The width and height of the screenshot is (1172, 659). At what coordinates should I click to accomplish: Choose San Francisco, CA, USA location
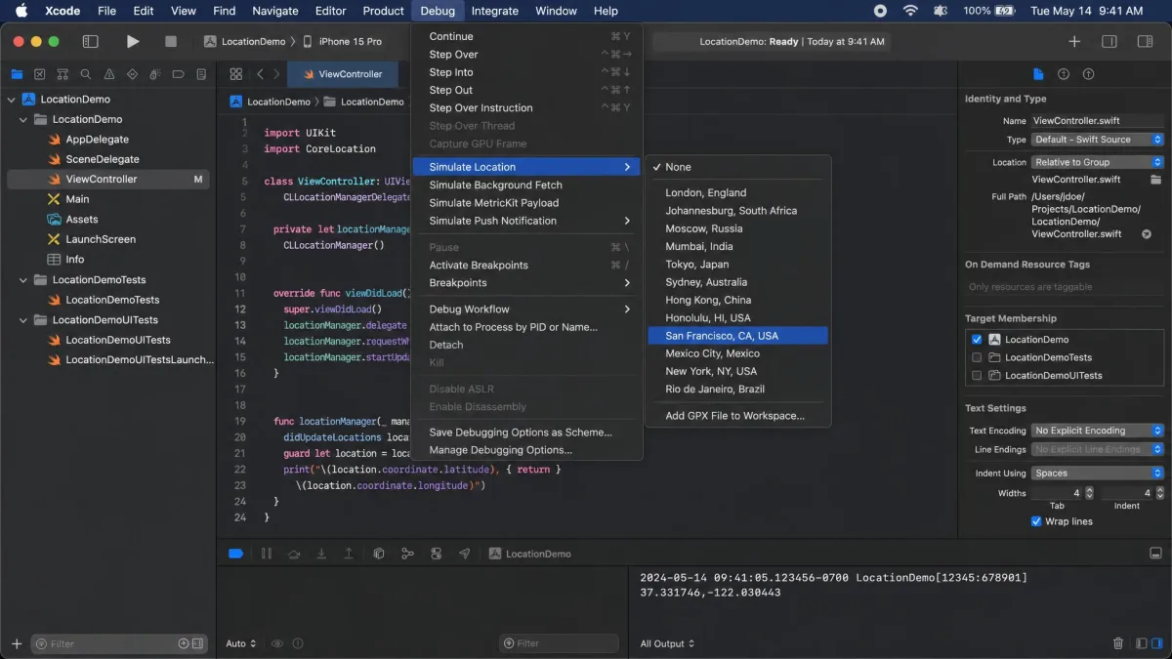coord(737,336)
